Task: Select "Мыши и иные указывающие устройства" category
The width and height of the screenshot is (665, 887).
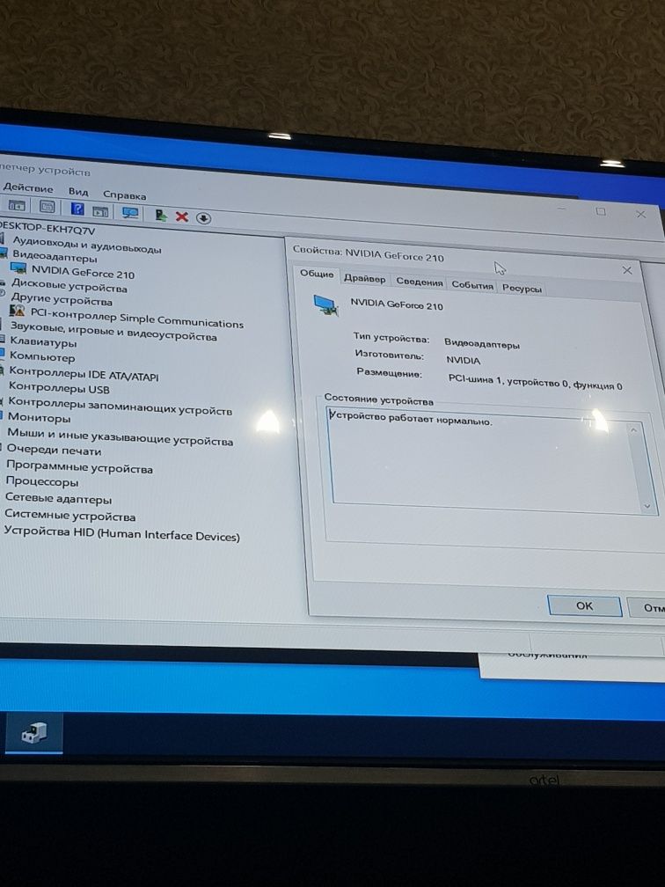Action: [x=120, y=437]
